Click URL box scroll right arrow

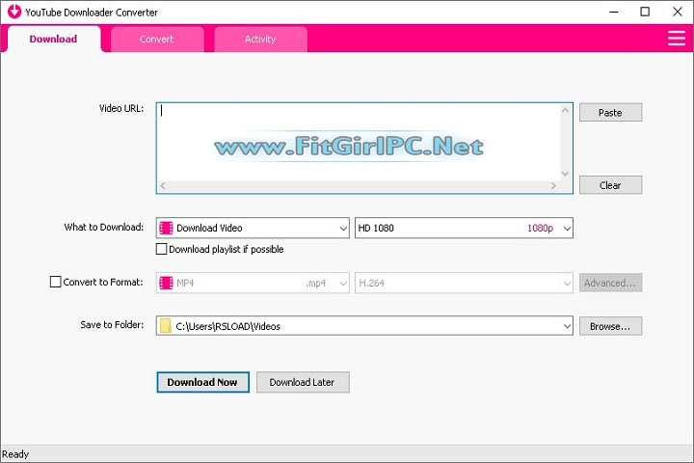click(553, 186)
